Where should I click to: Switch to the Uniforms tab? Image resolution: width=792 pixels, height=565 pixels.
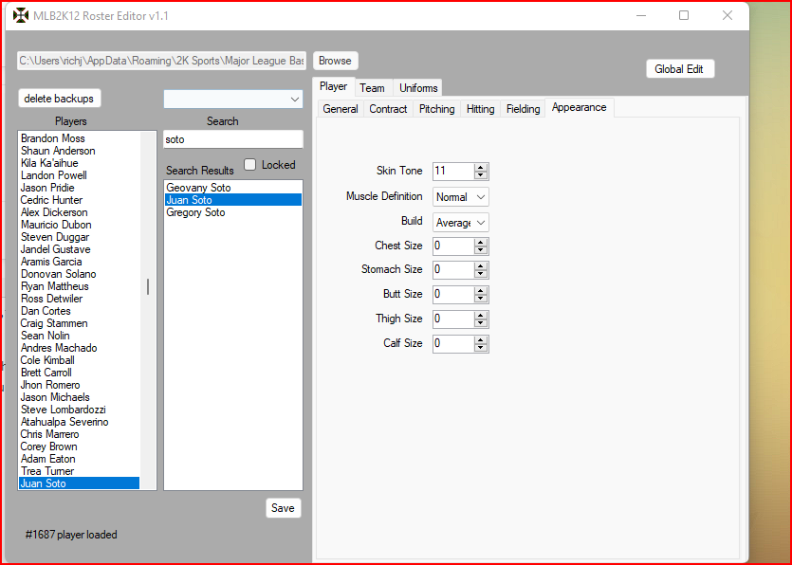point(418,88)
